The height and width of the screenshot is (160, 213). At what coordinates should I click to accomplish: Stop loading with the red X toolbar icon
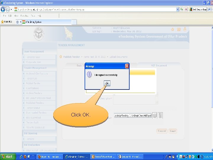pos(186,9)
